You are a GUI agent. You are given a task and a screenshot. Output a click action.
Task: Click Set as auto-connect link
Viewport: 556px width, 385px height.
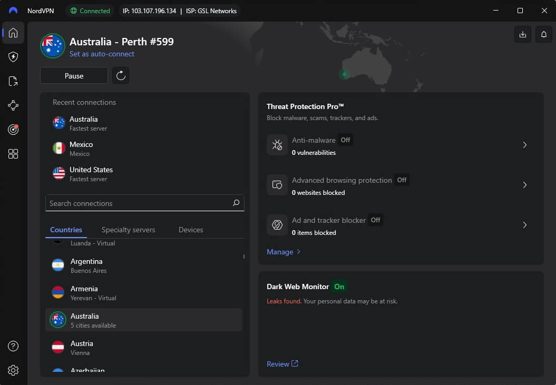tap(102, 54)
